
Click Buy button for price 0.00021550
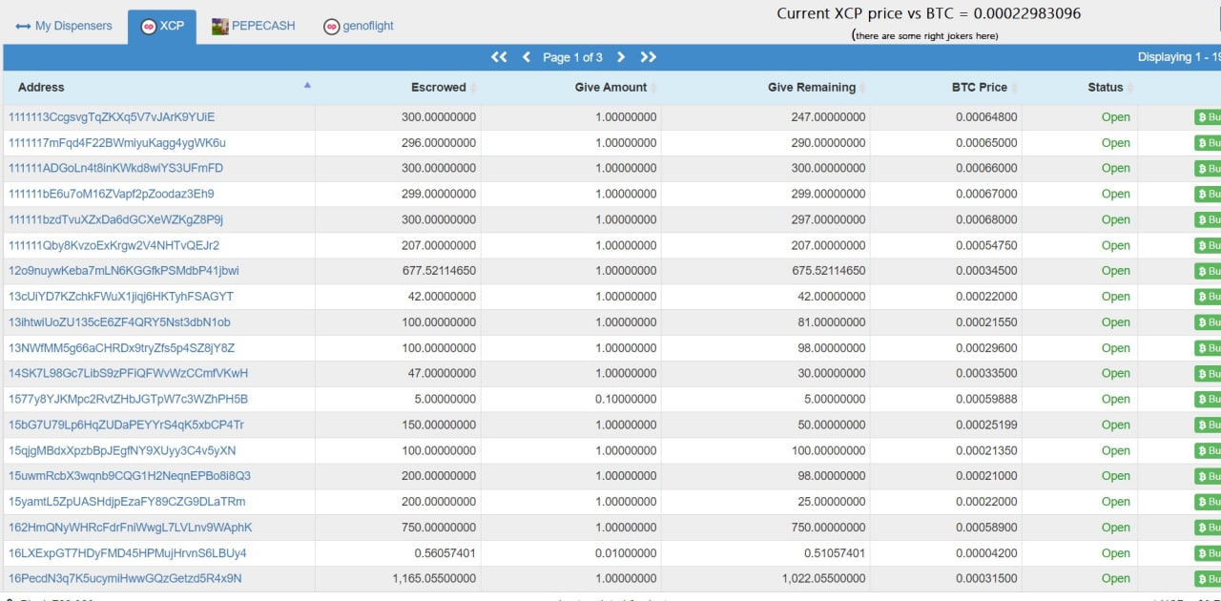[1208, 322]
